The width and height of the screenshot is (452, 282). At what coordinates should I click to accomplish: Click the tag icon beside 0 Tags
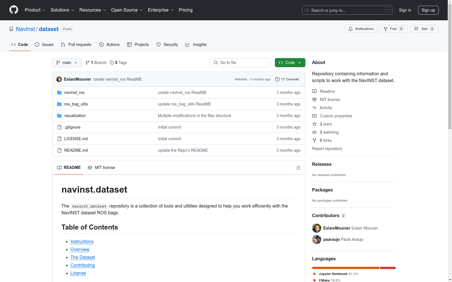click(112, 63)
